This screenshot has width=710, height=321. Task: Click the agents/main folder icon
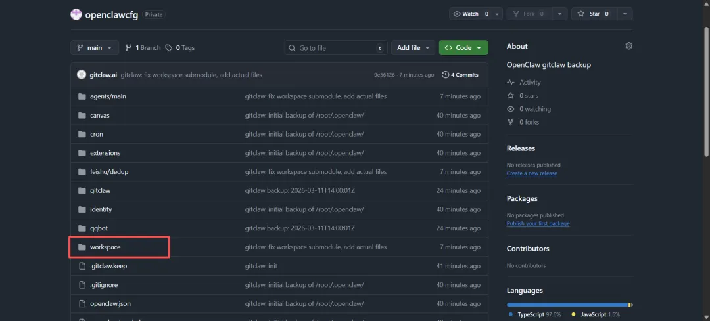[82, 96]
